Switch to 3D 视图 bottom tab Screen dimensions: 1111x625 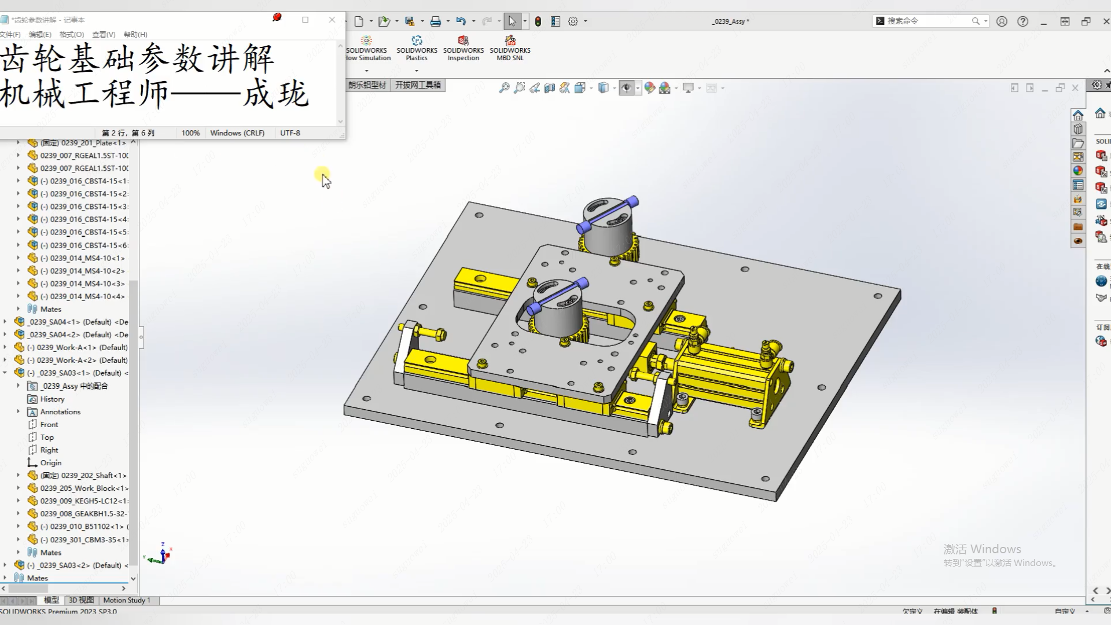[81, 600]
